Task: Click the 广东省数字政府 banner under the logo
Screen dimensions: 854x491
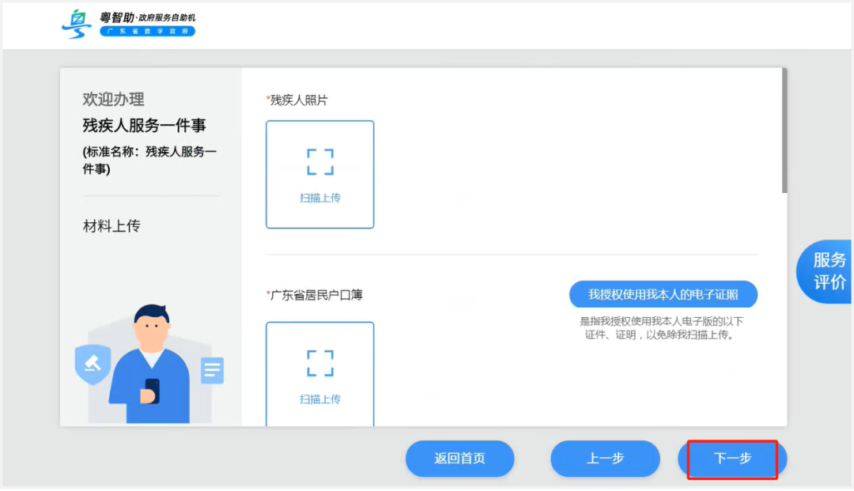Action: click(x=147, y=32)
